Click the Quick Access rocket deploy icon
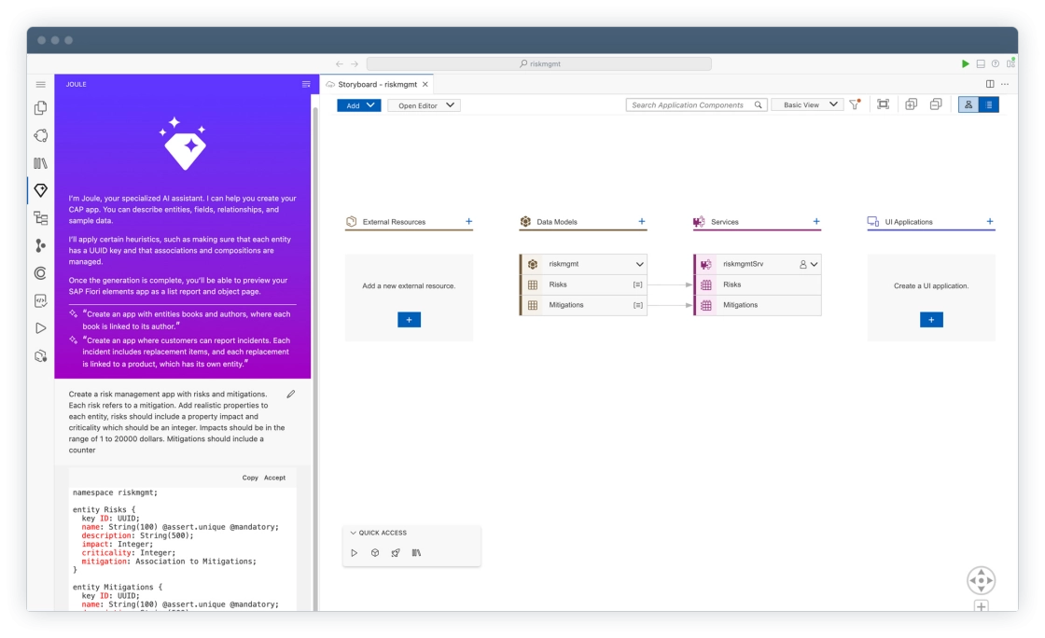Viewport: 1045px width, 638px height. point(396,553)
